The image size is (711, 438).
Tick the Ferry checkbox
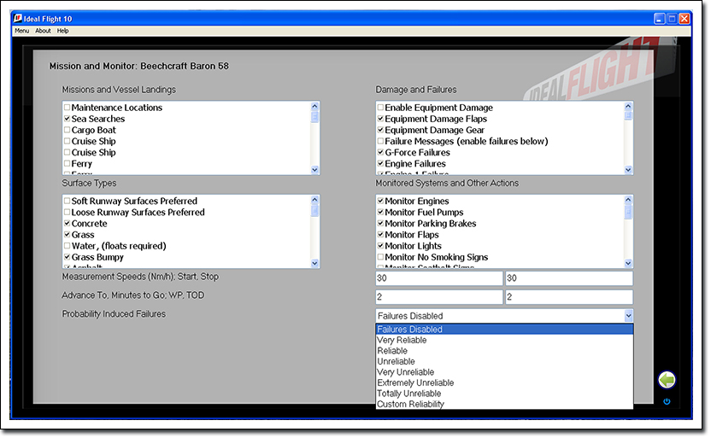68,164
